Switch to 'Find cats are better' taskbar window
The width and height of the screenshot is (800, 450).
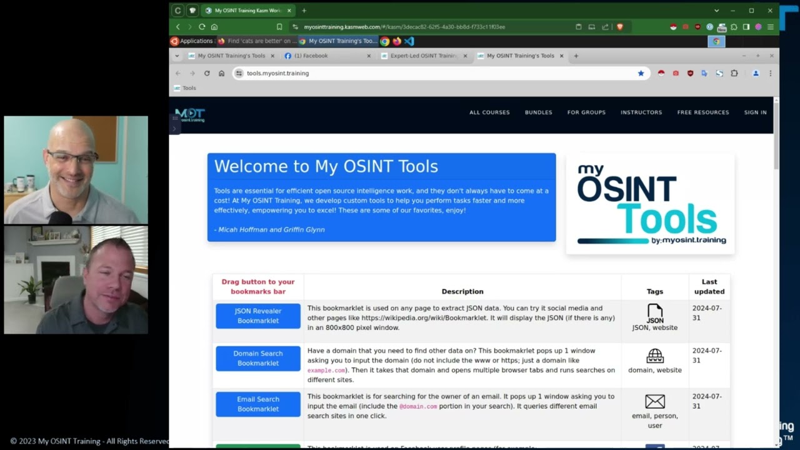click(x=257, y=41)
